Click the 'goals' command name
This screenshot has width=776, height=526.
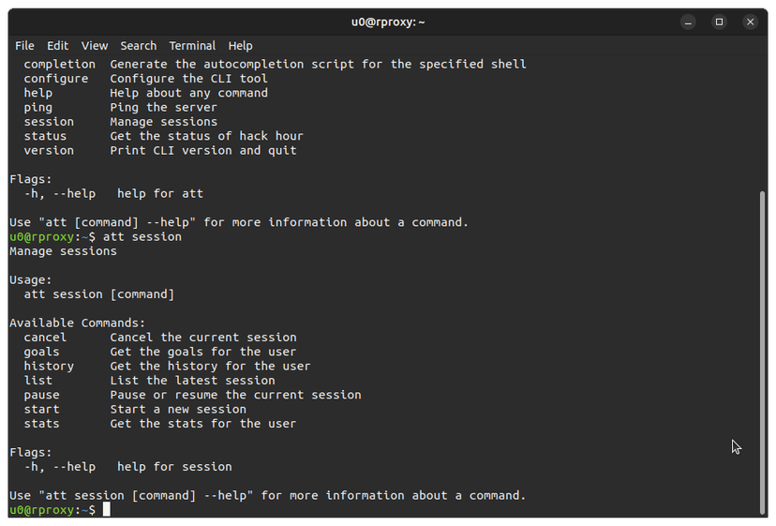coord(41,352)
